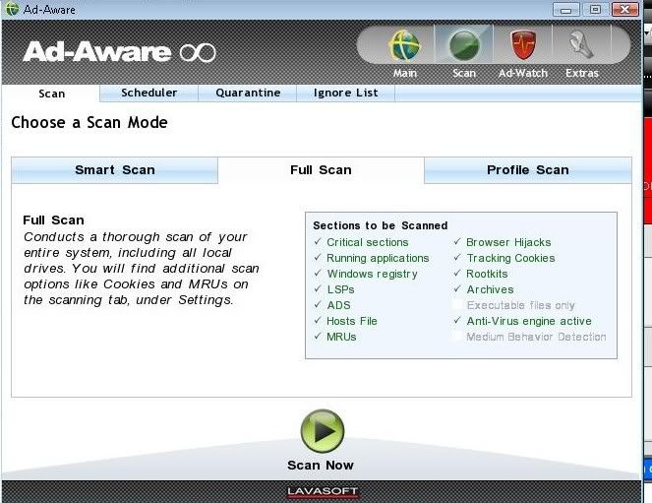Click the Ad-Aware logo in the header
This screenshot has height=503, width=652.
(x=119, y=52)
